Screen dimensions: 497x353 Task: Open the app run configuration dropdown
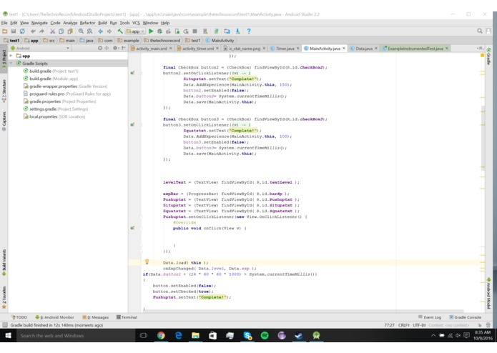tap(135, 31)
